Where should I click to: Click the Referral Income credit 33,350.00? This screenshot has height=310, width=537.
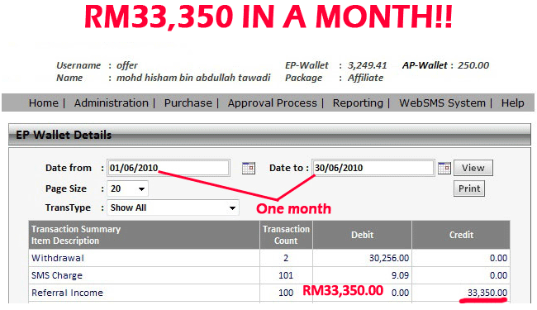[487, 293]
